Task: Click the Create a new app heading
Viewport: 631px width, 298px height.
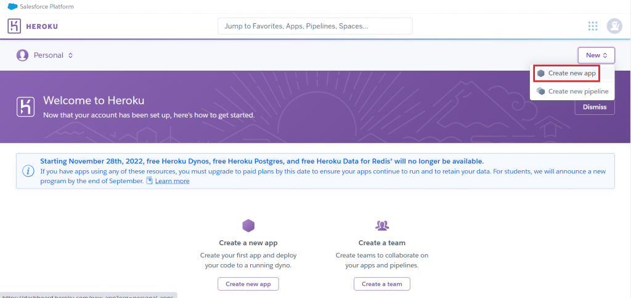Action: coord(248,243)
